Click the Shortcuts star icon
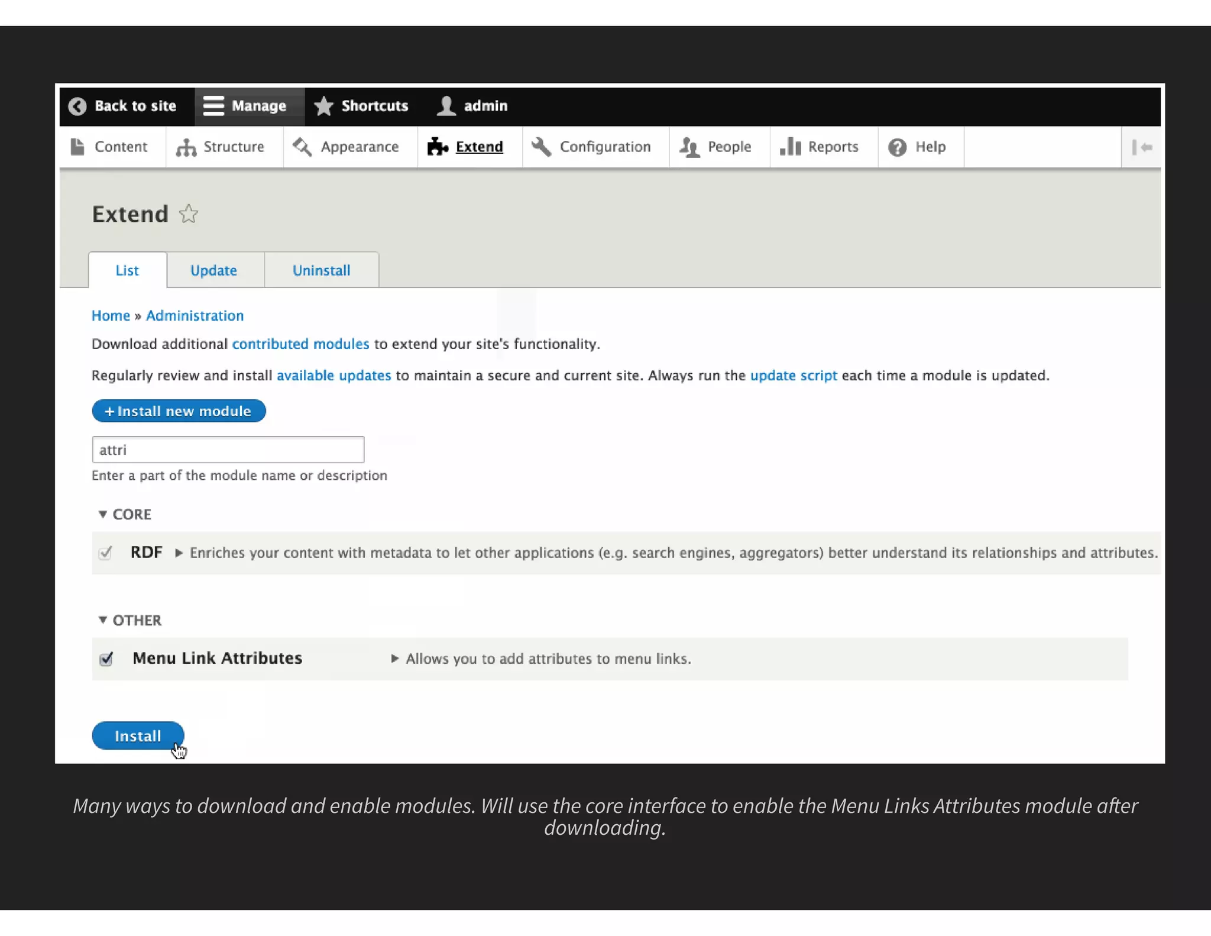 tap(323, 106)
